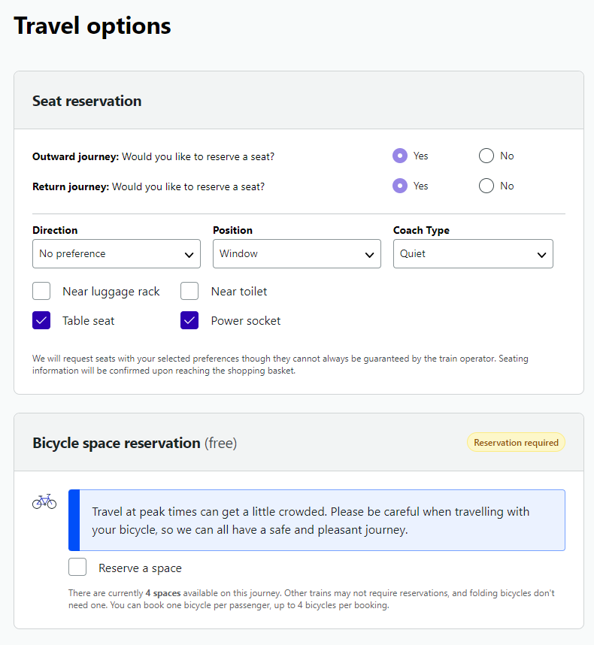Tick the Reserve a space checkbox
The width and height of the screenshot is (594, 645).
pyautogui.click(x=77, y=568)
